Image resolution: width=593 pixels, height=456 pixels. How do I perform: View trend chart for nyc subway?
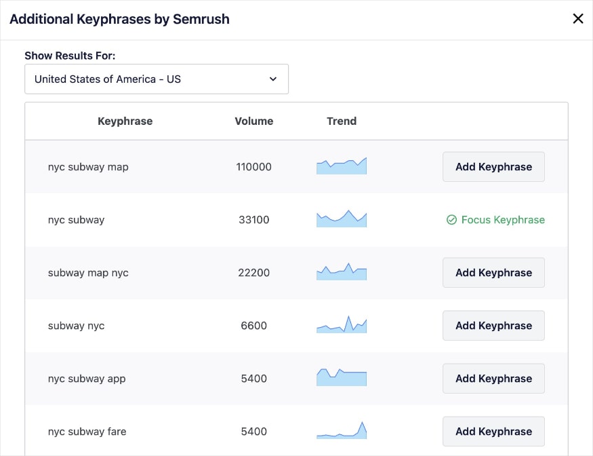click(x=342, y=218)
